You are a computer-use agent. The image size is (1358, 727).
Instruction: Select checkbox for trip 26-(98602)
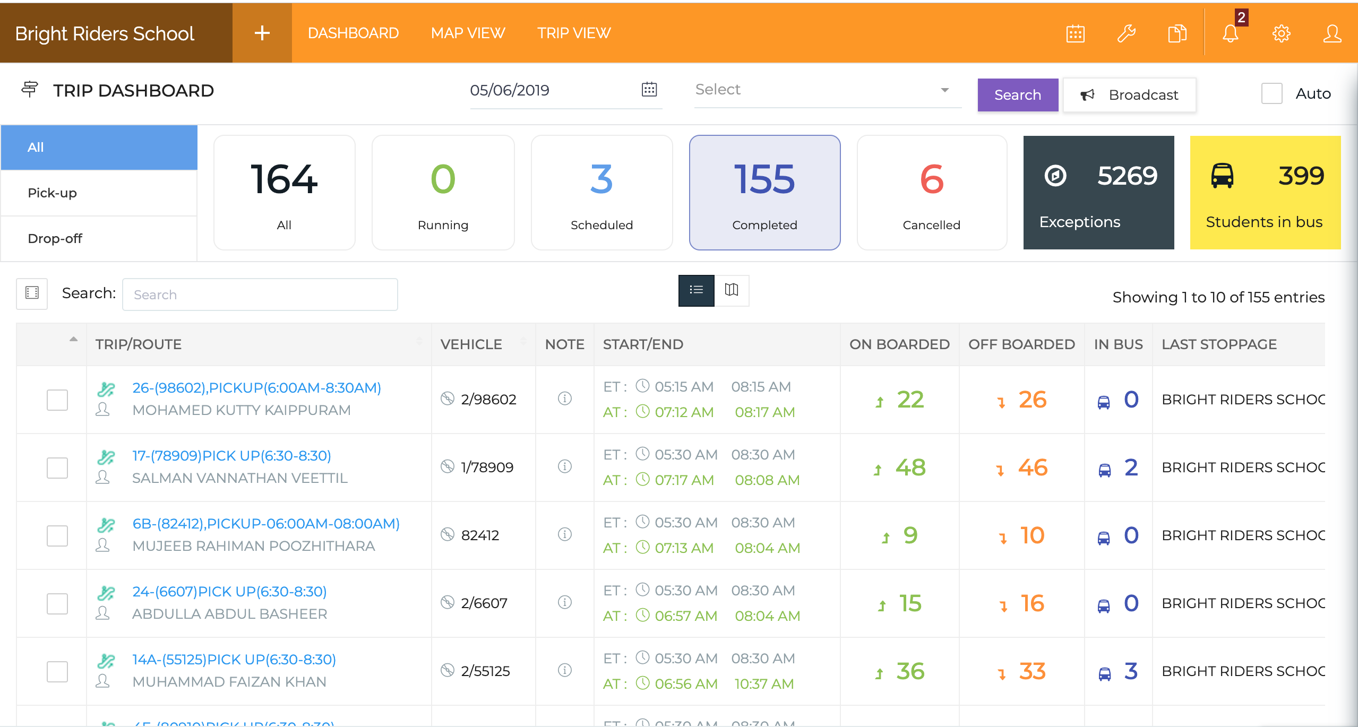tap(57, 400)
